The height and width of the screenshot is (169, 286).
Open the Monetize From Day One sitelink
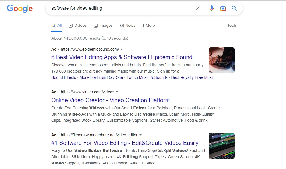coord(101,77)
